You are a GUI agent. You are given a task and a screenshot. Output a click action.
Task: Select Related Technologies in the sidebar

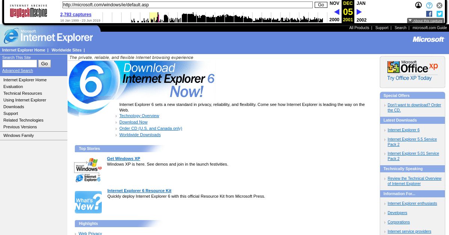coord(23,120)
